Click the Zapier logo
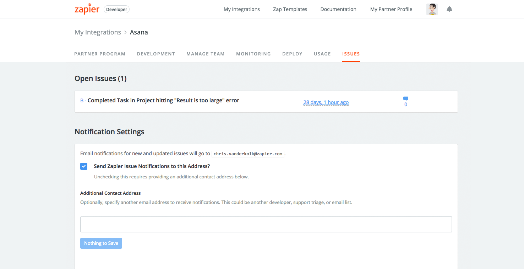 87,9
